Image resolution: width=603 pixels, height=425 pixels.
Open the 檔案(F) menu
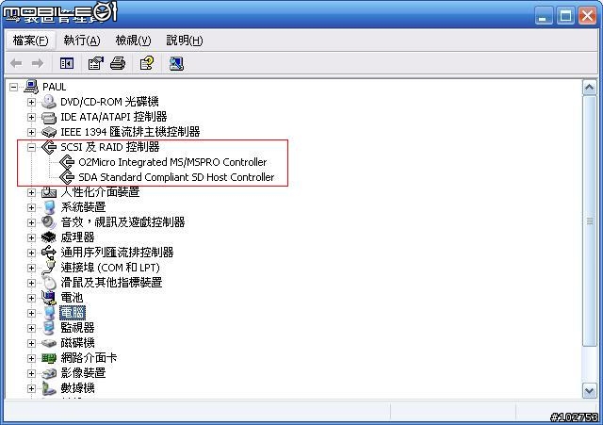coord(30,41)
